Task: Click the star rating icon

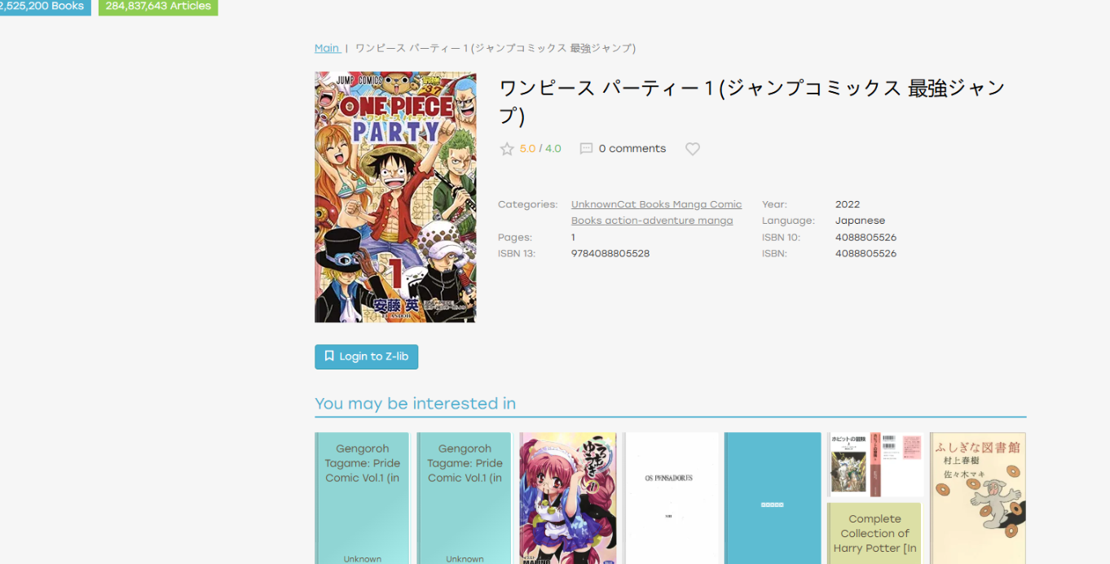Action: (507, 149)
